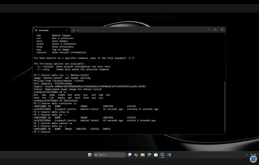Click 'For more details on a specific command' line
This screenshot has height=165, width=259.
[x=84, y=58]
